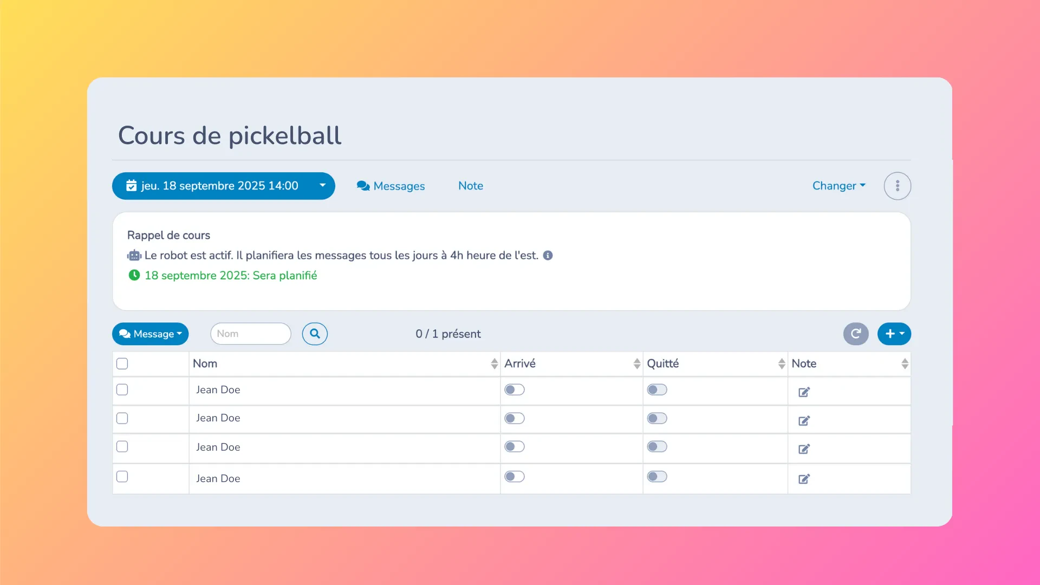Tick the select-all checkbox in the table header
This screenshot has height=585, width=1040.
122,363
